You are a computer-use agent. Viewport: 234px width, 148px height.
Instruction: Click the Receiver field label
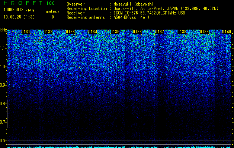76,13
